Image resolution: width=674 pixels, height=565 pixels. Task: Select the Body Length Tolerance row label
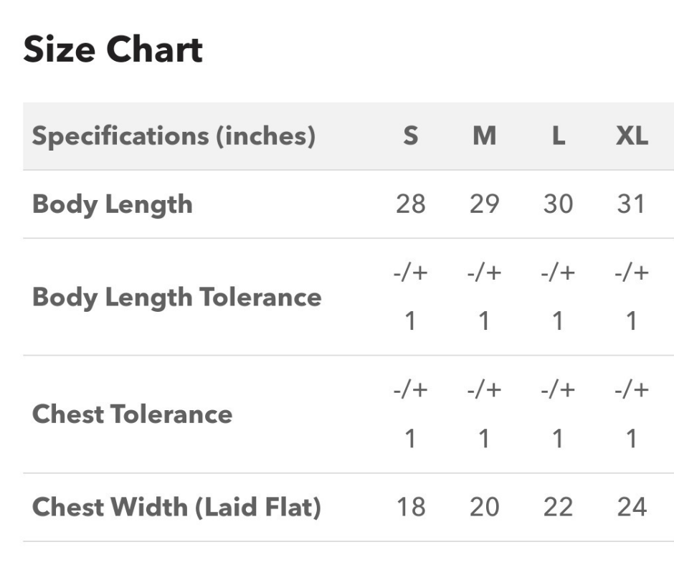pos(177,297)
